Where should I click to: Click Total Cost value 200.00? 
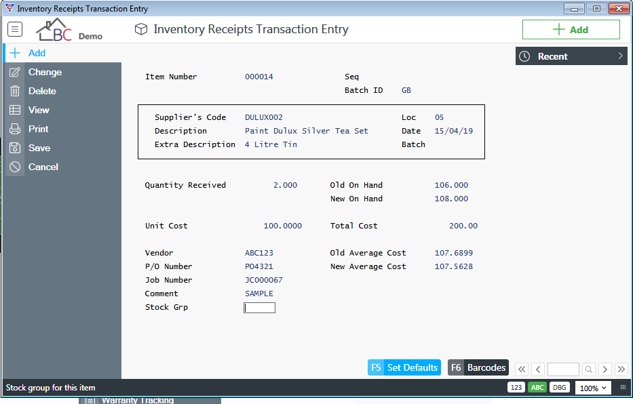(463, 226)
